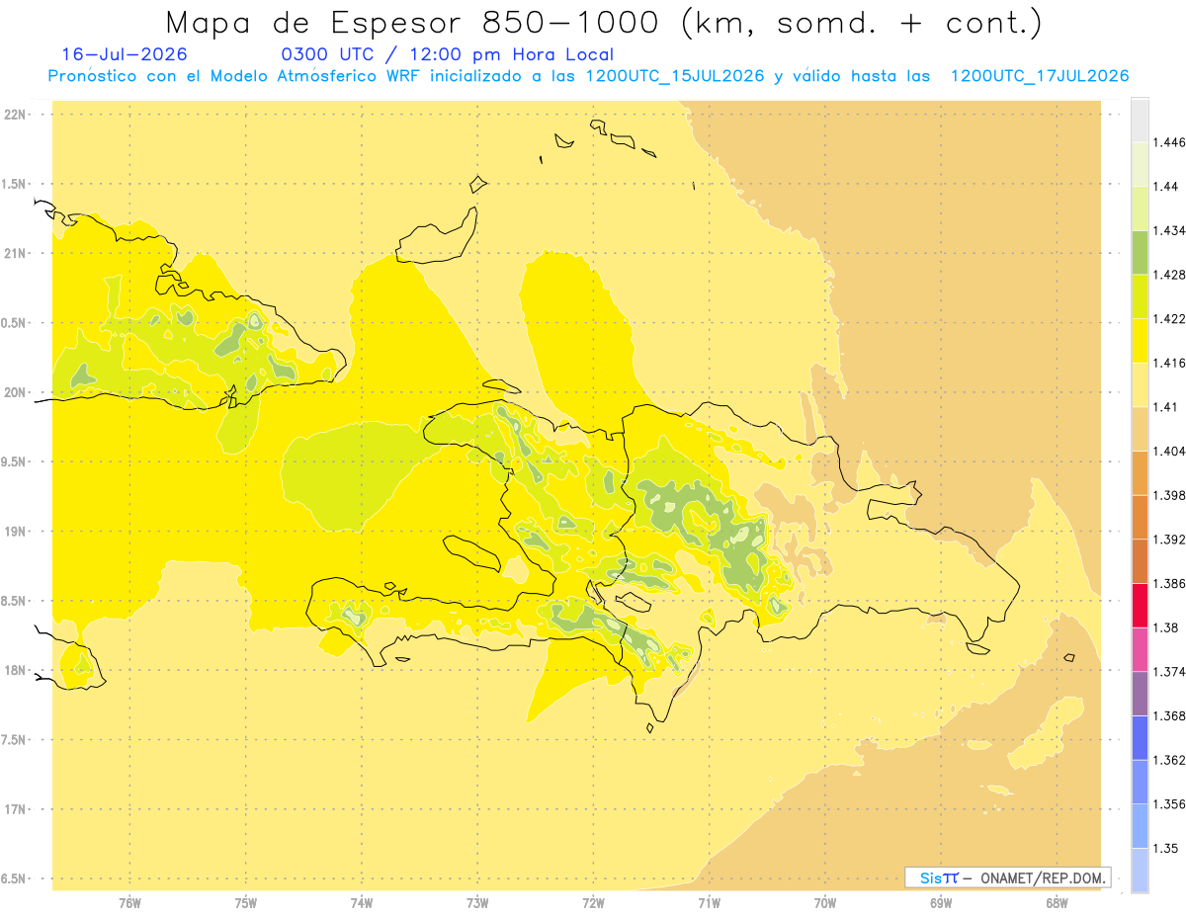Click the 70W longitude label
Image resolution: width=1186 pixels, height=916 pixels.
click(x=825, y=903)
